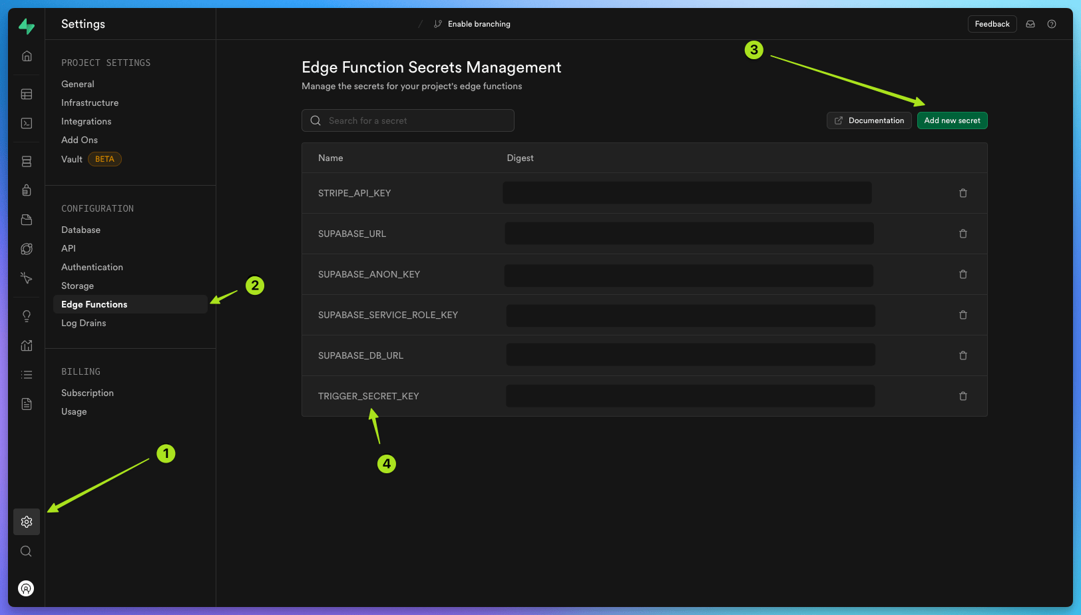The width and height of the screenshot is (1081, 615).
Task: Open General project settings
Action: point(78,84)
